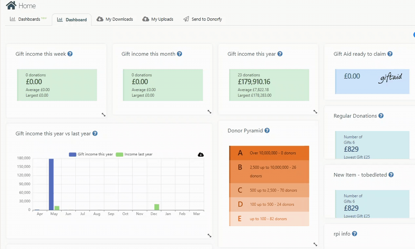Show help for Gift income this week

tap(70, 54)
